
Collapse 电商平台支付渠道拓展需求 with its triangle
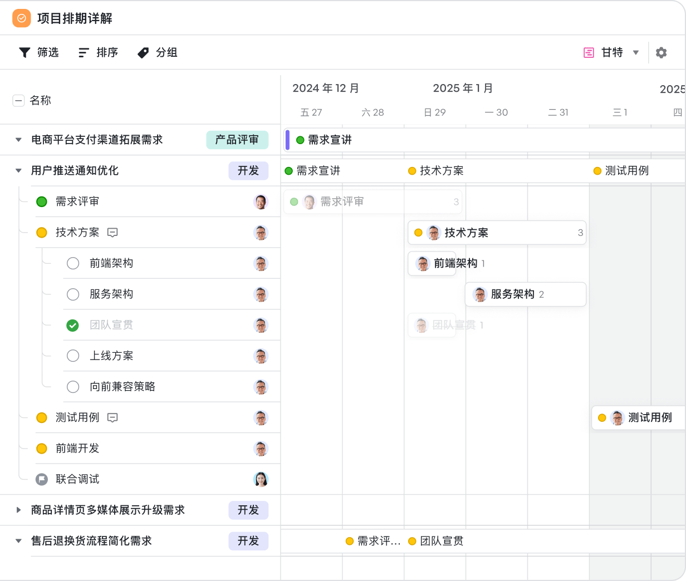pos(18,140)
